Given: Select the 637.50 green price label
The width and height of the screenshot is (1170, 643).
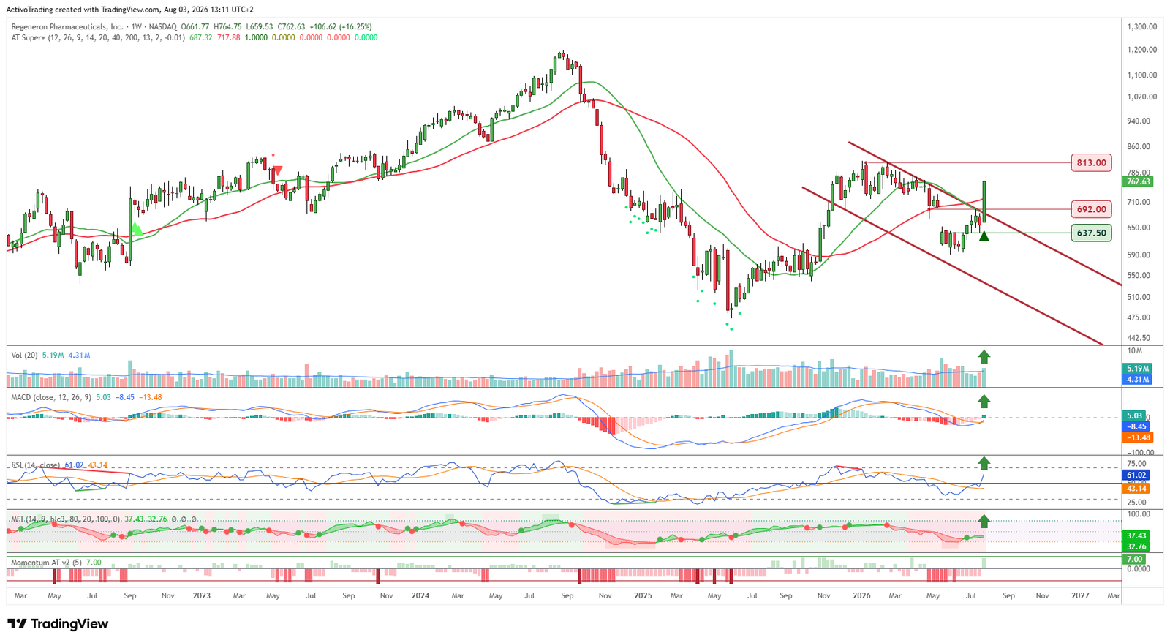Looking at the screenshot, I should click(1091, 233).
